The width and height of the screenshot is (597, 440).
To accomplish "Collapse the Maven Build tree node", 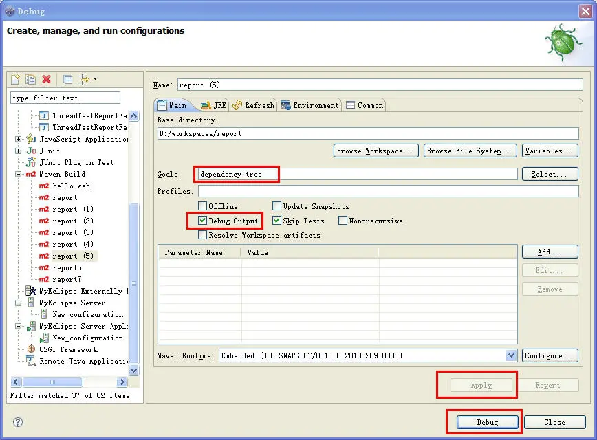I will pyautogui.click(x=18, y=175).
